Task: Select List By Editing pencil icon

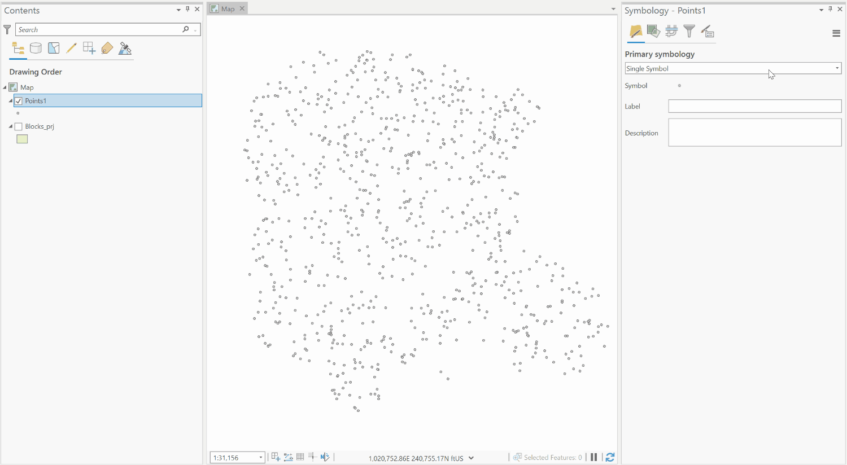Action: (x=71, y=49)
